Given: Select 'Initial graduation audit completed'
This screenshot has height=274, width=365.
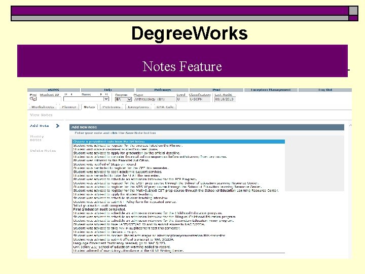Looking at the screenshot, I should tap(178, 205).
